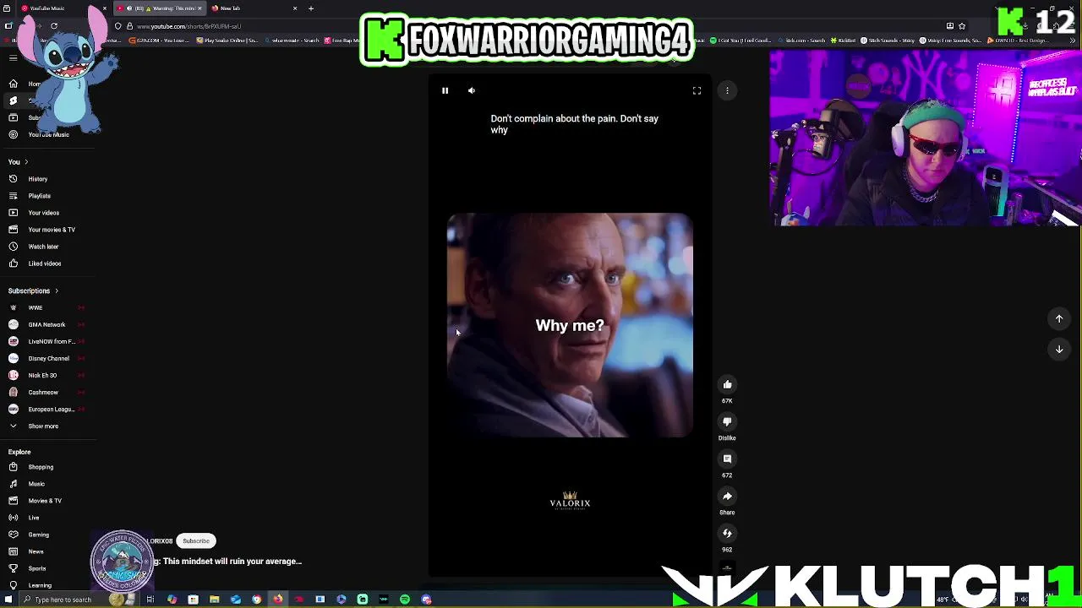Subscribe to the Valorix channel
This screenshot has width=1082, height=608.
[x=196, y=541]
